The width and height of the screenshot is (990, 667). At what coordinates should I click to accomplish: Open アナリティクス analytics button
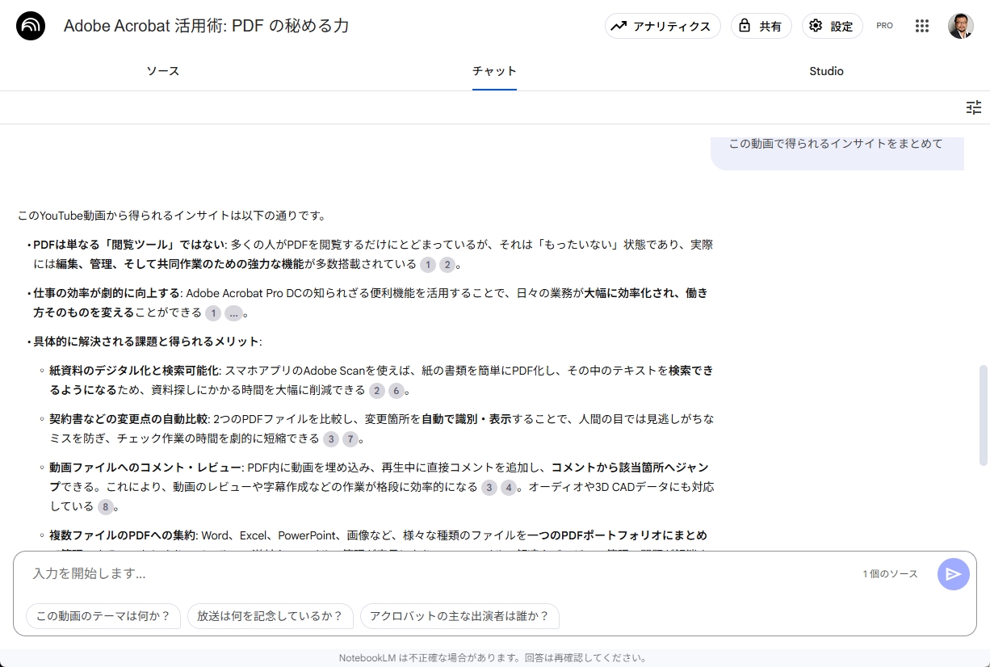(662, 26)
